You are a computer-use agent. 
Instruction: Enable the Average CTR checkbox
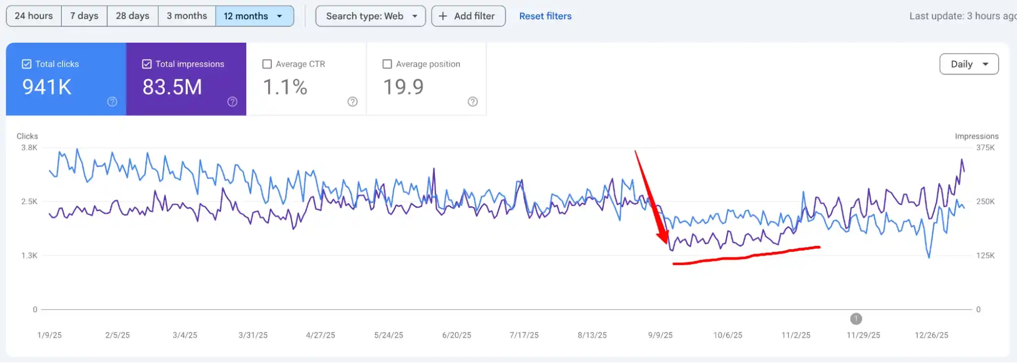point(267,63)
